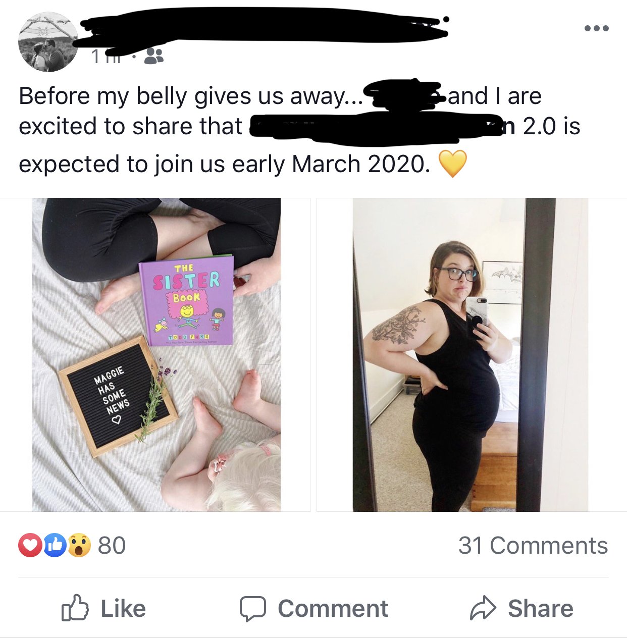Click the Comment button

click(x=314, y=608)
